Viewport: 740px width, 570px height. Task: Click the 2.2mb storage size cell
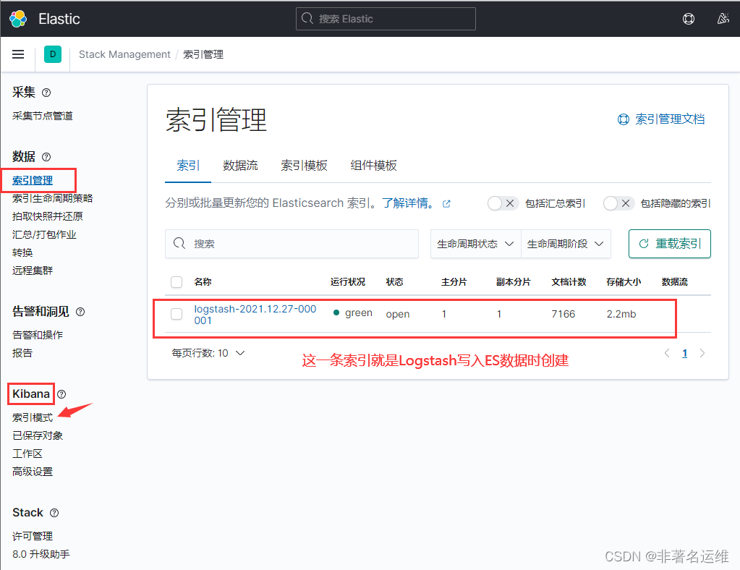[621, 314]
